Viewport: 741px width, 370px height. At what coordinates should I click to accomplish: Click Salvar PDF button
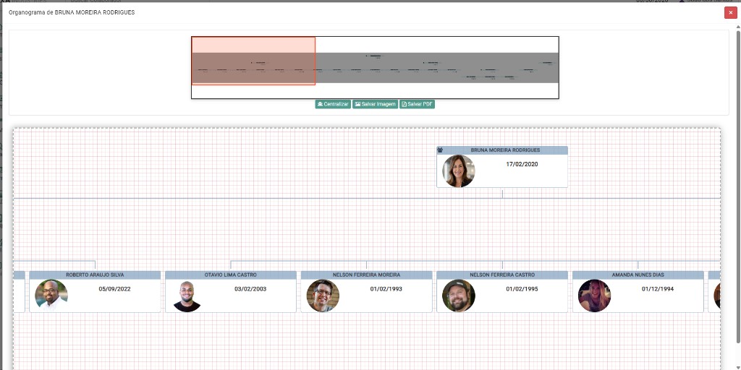pos(417,104)
